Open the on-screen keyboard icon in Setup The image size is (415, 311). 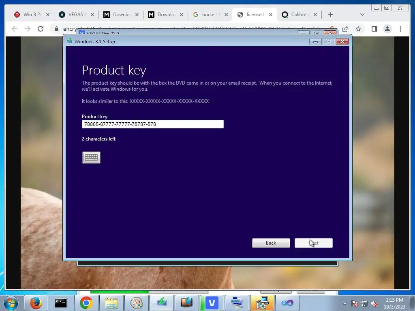(91, 158)
